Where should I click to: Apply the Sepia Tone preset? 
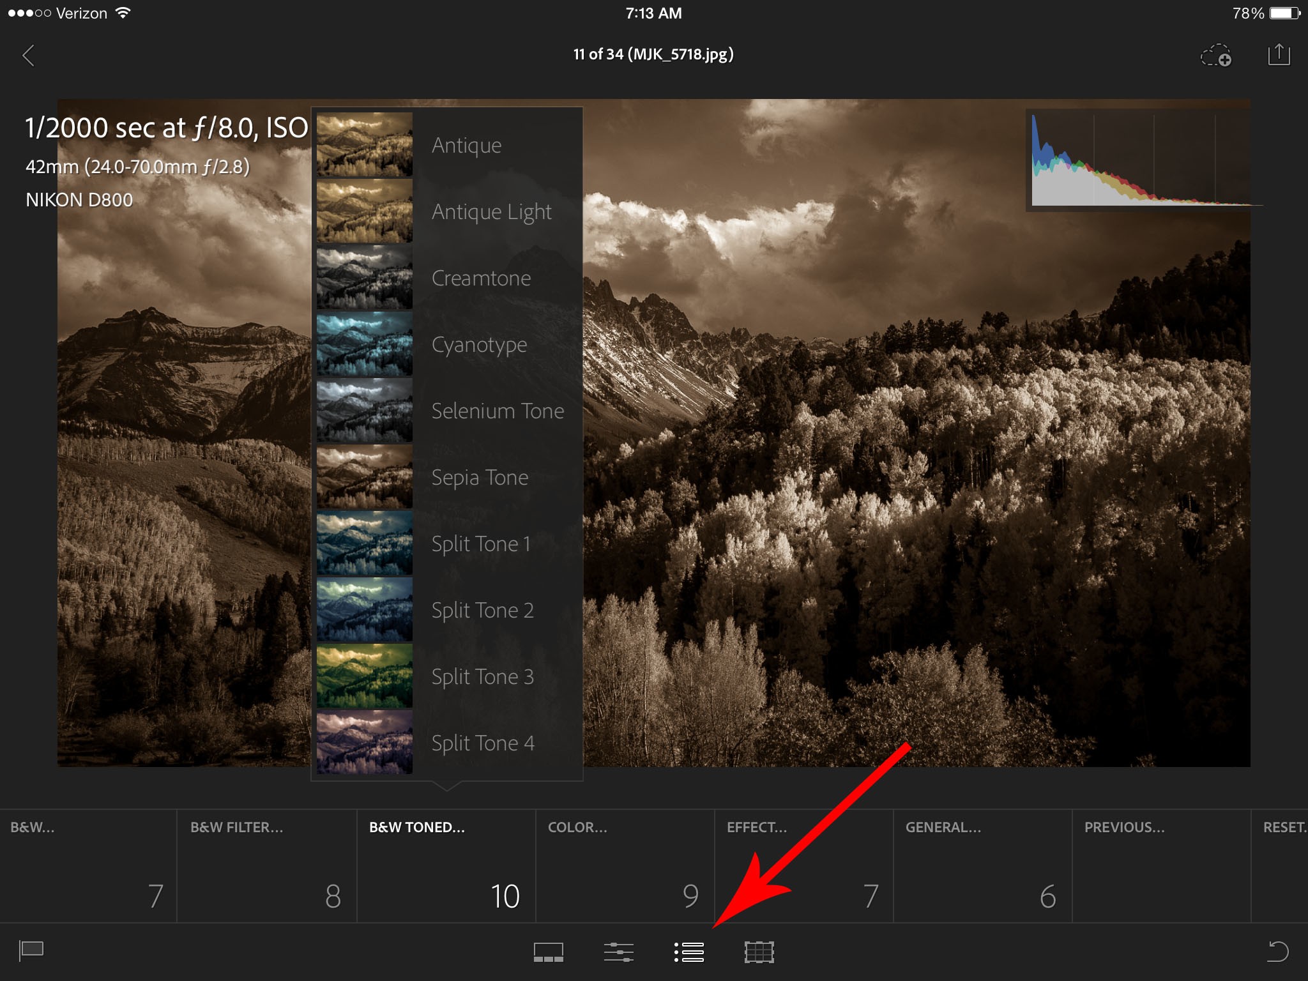tap(447, 477)
